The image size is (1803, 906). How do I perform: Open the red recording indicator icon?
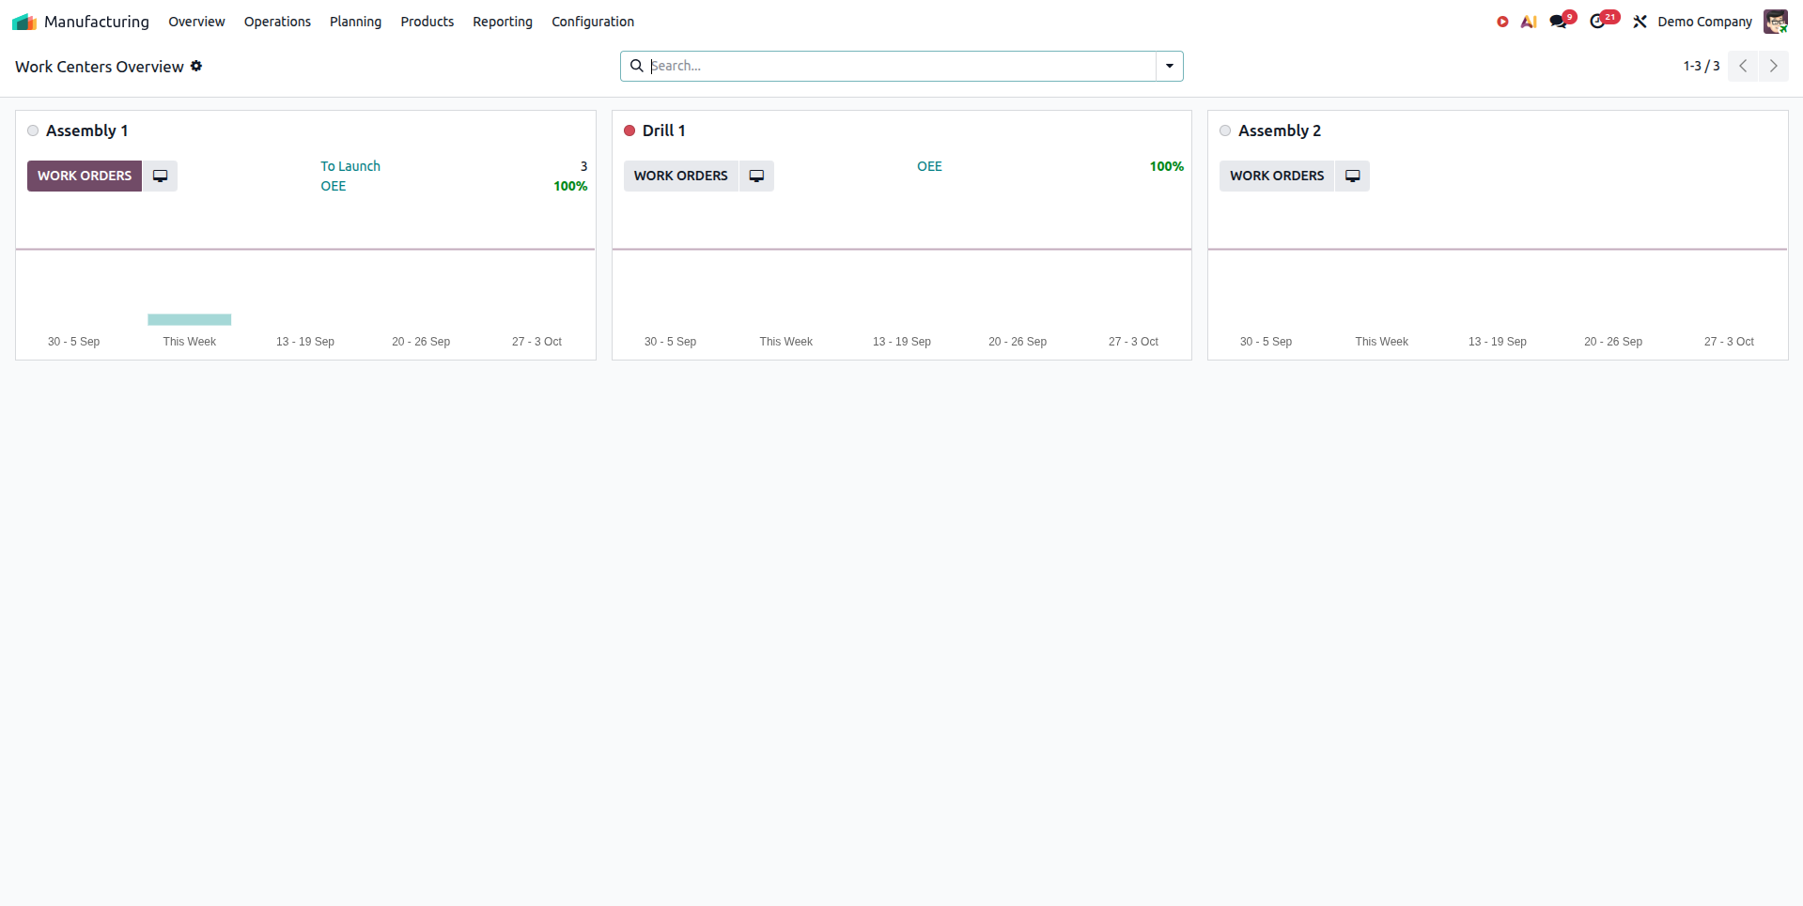[1502, 22]
